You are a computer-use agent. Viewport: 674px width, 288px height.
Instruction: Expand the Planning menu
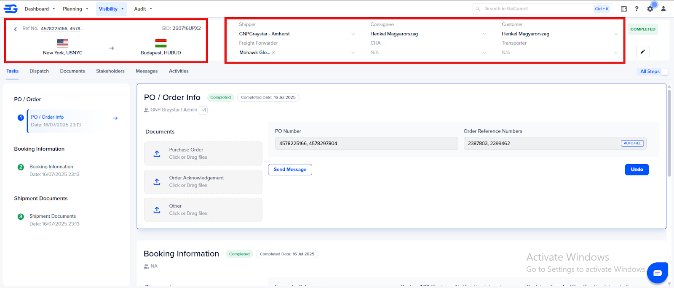click(75, 9)
